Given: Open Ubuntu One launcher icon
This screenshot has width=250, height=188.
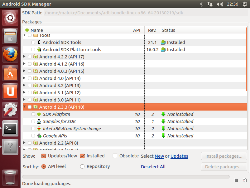Looking at the screenshot, I should pyautogui.click(x=10, y=92).
